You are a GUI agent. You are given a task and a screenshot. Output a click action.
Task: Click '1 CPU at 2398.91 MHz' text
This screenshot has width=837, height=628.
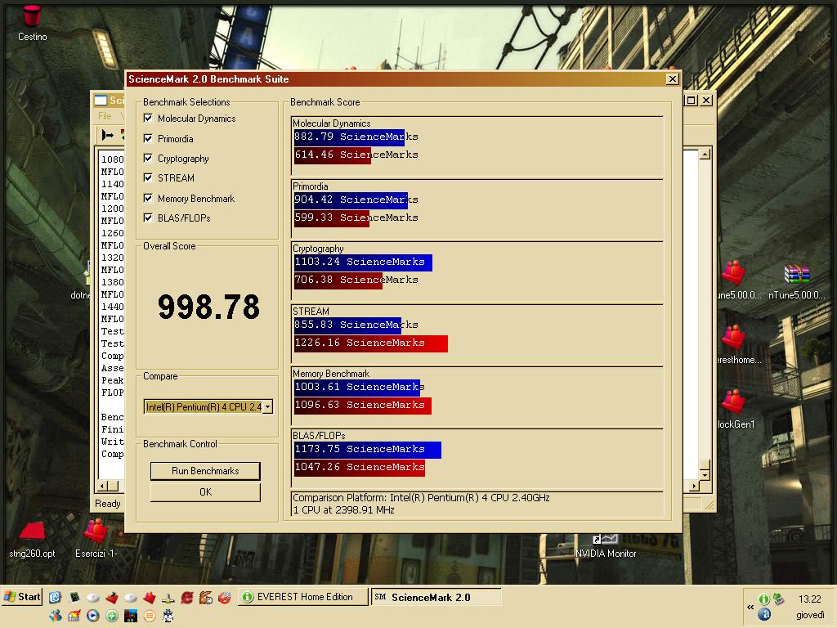(344, 510)
